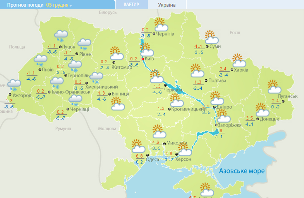
Task: Open the date dropdown showing 05 грудня
Action: point(59,5)
